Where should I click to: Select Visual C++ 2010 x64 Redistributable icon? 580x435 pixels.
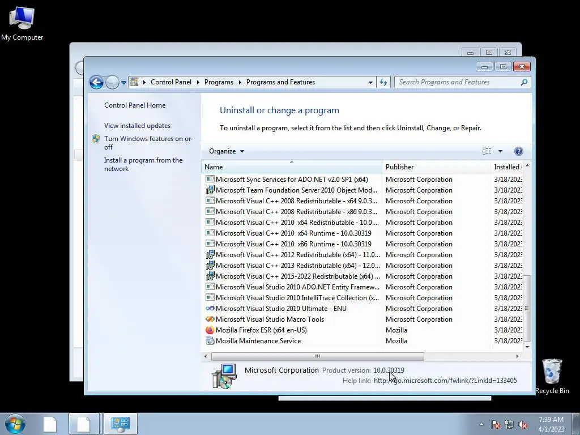coord(210,222)
